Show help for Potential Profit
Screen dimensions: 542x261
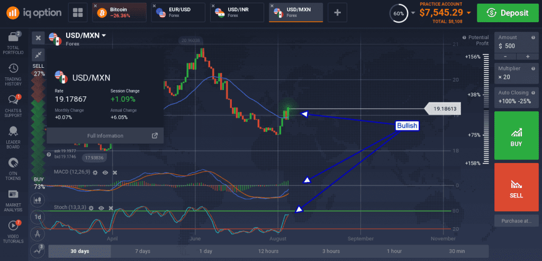(x=464, y=38)
